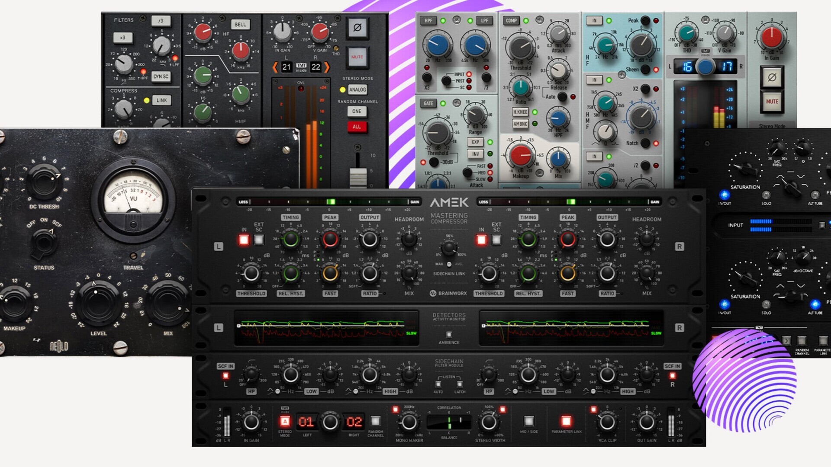This screenshot has width=831, height=467.
Task: Click the x3 filter button on black console
Action: click(x=122, y=38)
